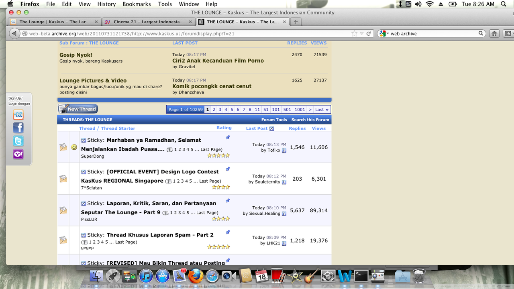Sort threads by Replies column header
This screenshot has width=514, height=289.
297,128
